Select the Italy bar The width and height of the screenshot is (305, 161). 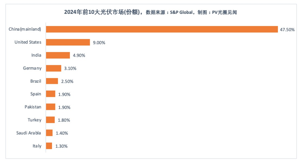tap(49, 146)
